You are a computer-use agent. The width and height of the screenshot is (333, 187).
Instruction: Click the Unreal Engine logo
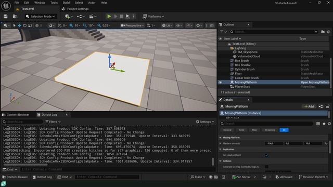click(6, 6)
